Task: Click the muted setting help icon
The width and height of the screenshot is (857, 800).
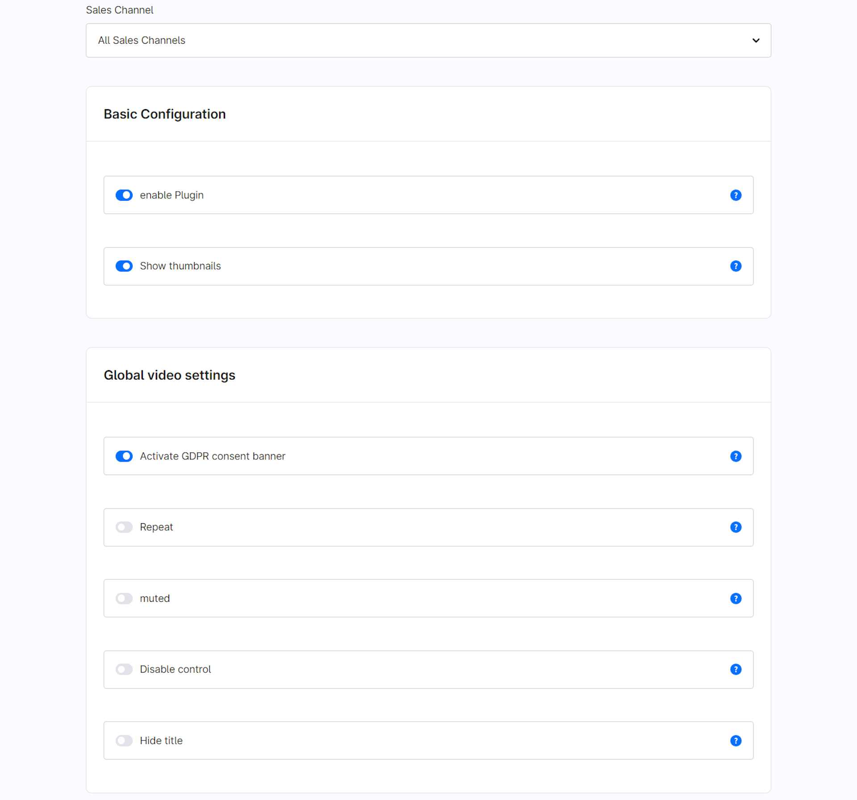Action: coord(736,598)
